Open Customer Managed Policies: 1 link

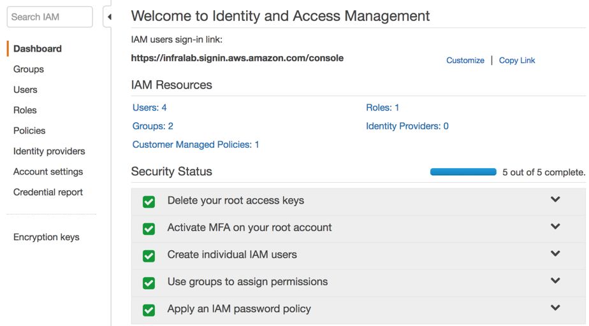click(196, 145)
